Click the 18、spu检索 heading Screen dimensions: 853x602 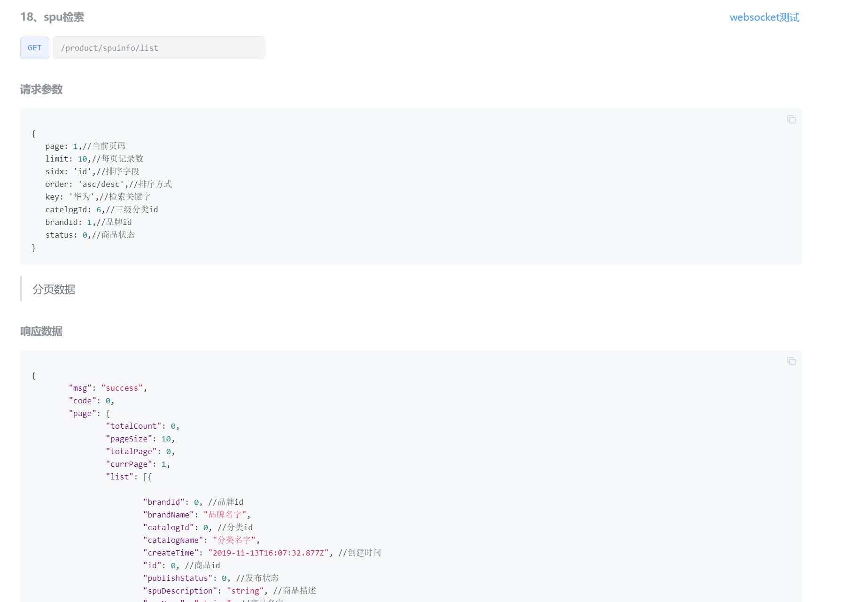pos(52,17)
